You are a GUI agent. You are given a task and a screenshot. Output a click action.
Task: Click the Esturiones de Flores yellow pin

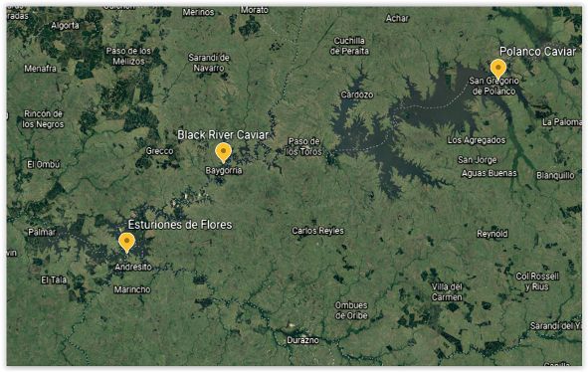(126, 243)
